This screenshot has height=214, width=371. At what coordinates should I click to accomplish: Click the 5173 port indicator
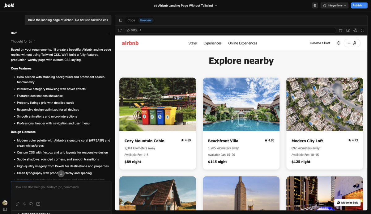[132, 31]
